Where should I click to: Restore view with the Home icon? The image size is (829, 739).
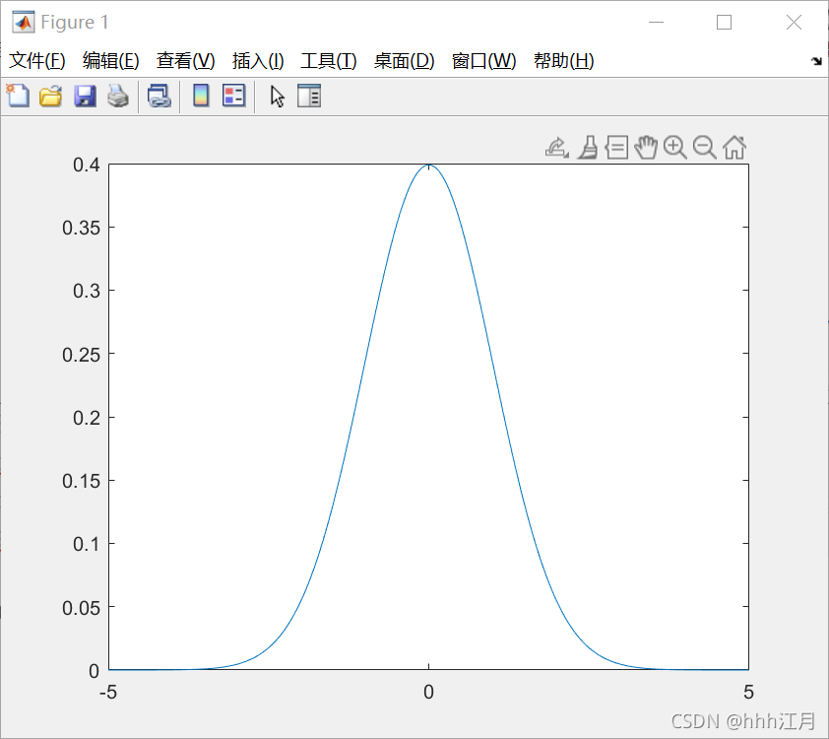point(734,148)
